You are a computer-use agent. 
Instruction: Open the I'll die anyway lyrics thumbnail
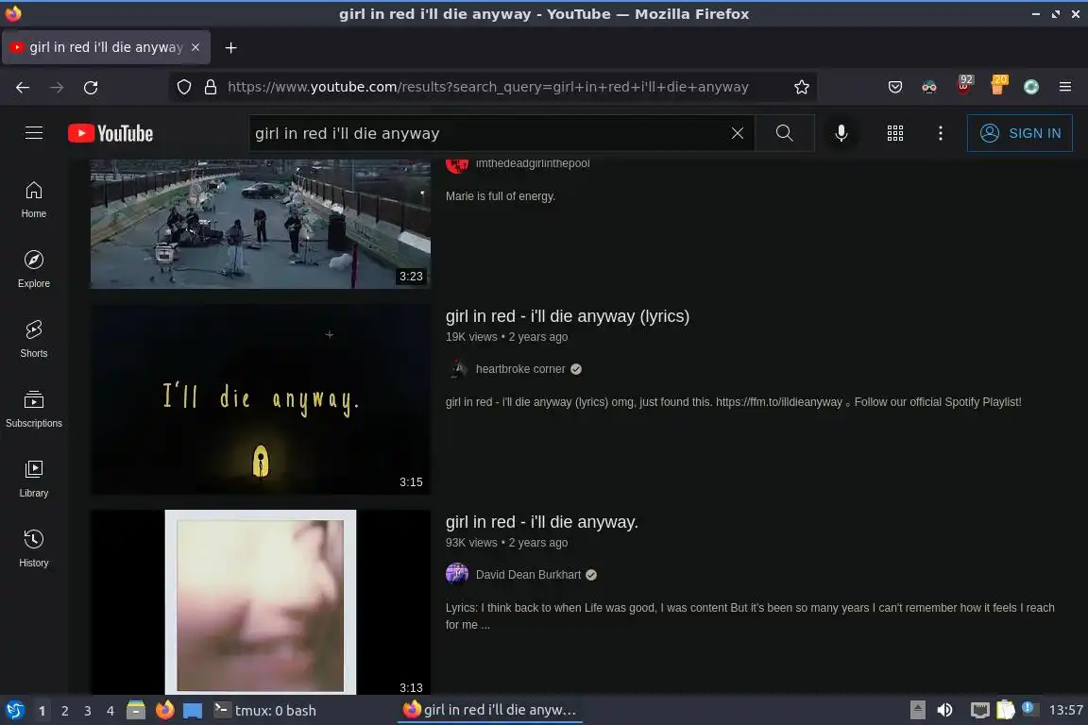pos(261,399)
